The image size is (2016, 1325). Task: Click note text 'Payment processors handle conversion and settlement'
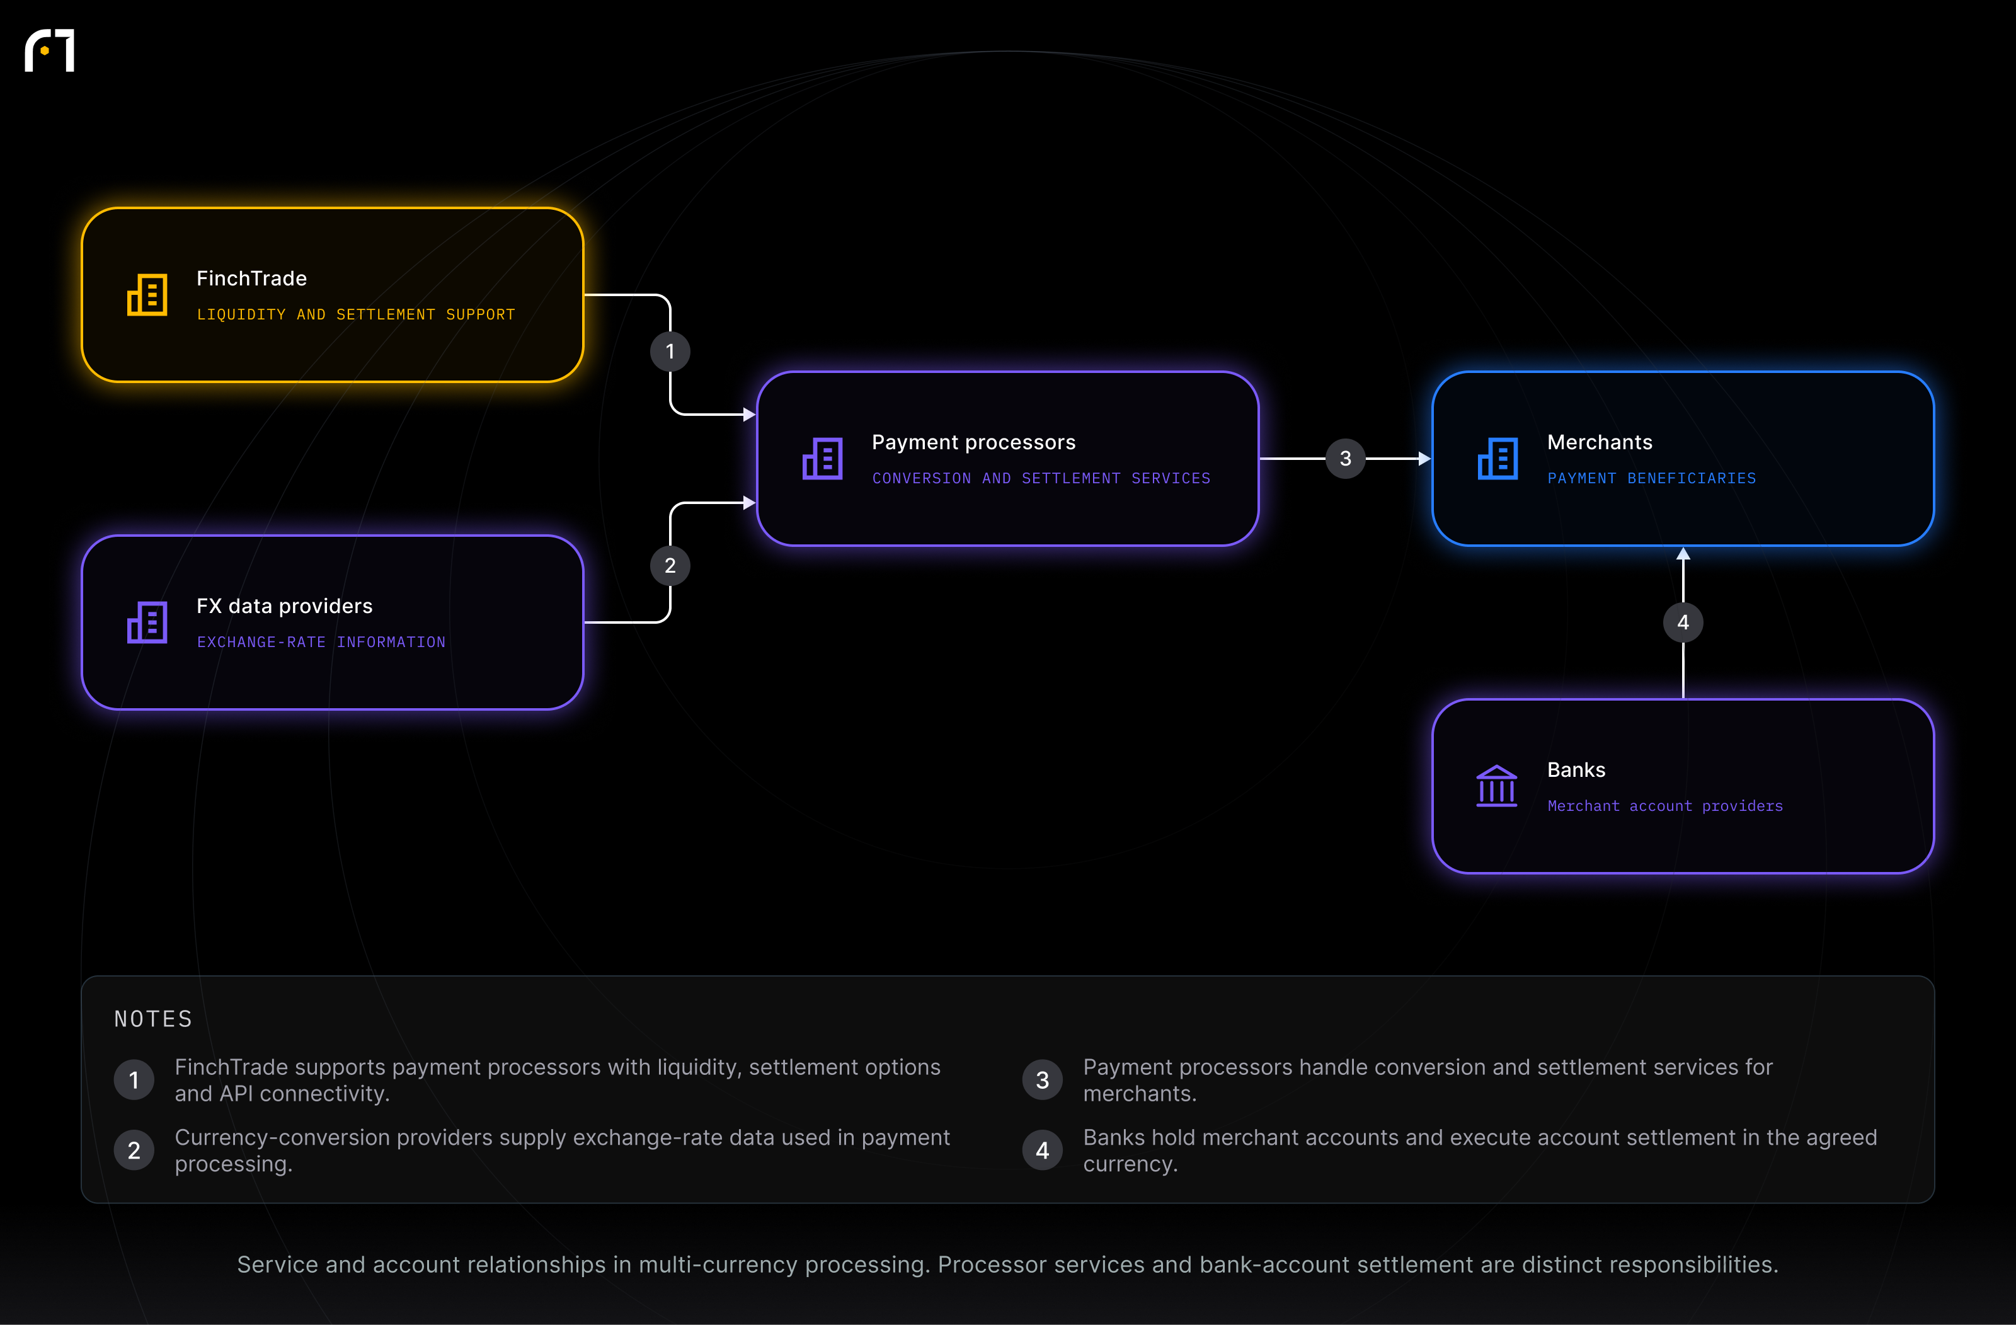[x=1428, y=1080]
